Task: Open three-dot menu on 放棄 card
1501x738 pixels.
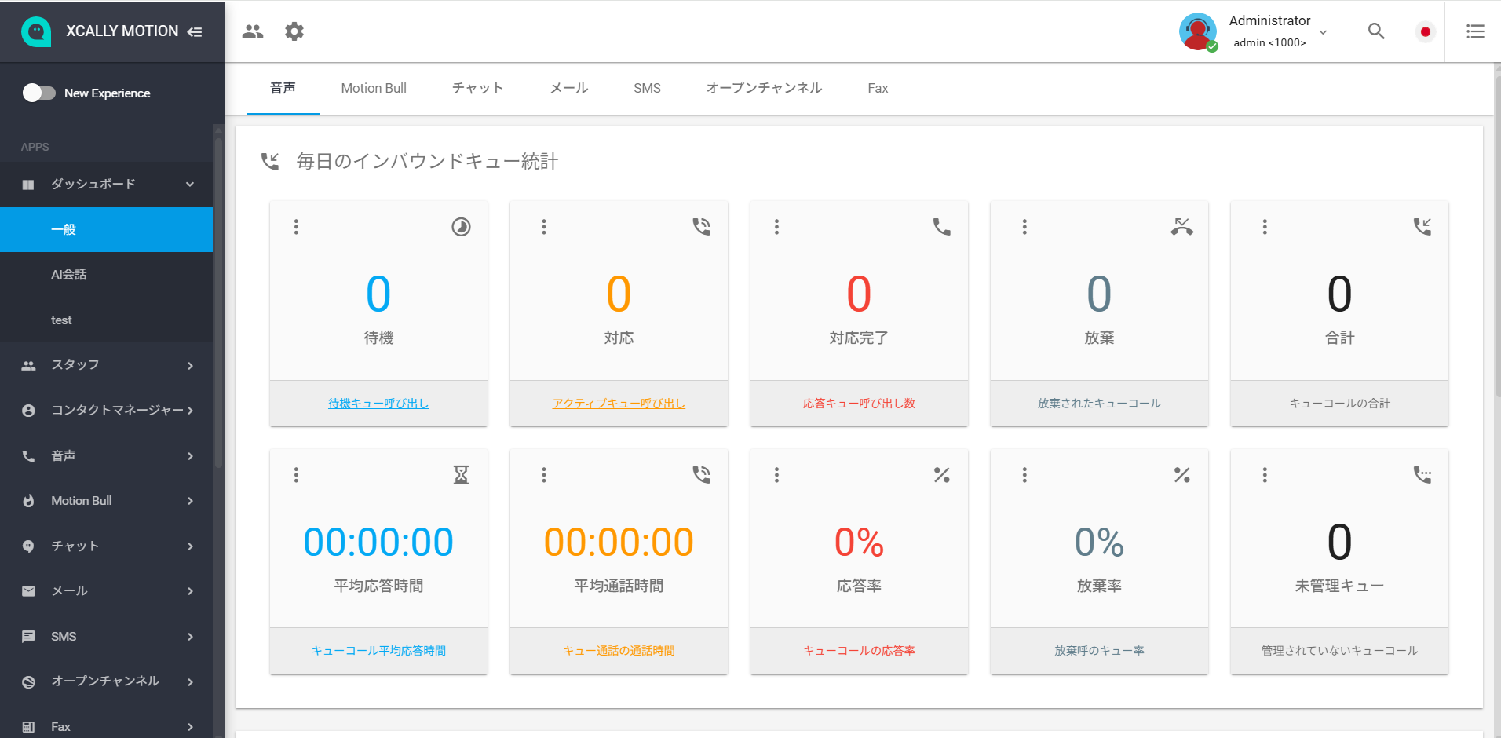Action: pos(1024,227)
